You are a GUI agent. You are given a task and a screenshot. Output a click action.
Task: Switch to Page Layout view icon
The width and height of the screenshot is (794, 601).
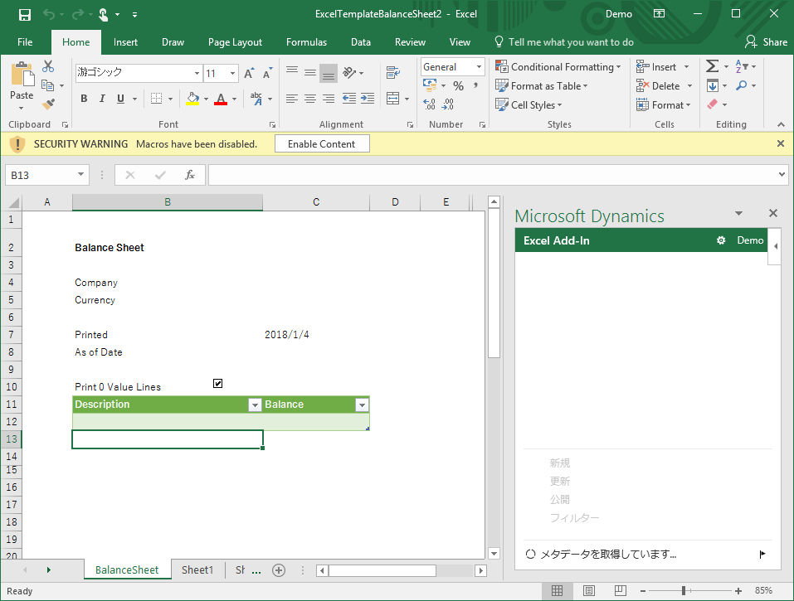coord(588,590)
